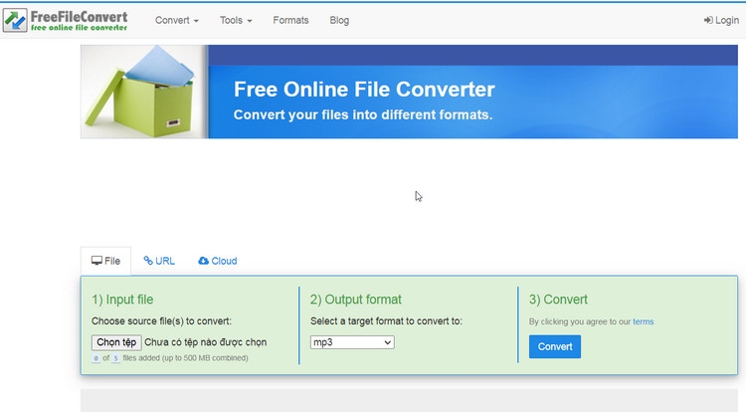Click the '1) Input file' heading
Image resolution: width=746 pixels, height=412 pixels.
click(x=122, y=300)
